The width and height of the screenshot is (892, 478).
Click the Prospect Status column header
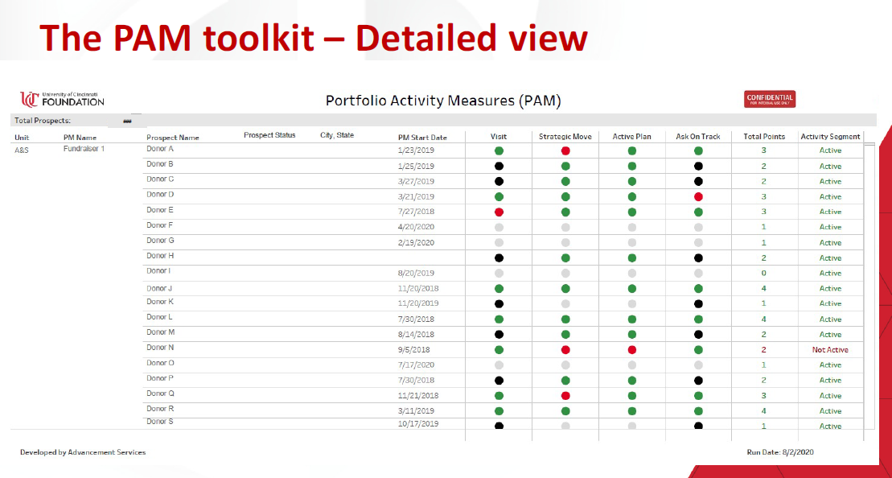tap(269, 135)
